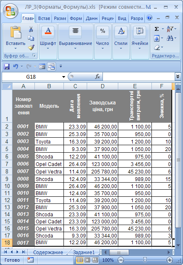Viewport: 183px width, 265px height.
Task: Open the Главная ribbon tab
Action: pyautogui.click(x=28, y=18)
